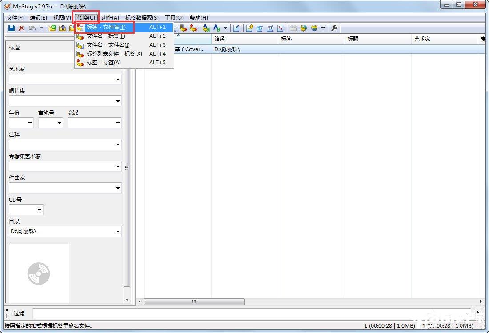
Task: Click the Create playlist (all files) icon
Action: [x=260, y=28]
